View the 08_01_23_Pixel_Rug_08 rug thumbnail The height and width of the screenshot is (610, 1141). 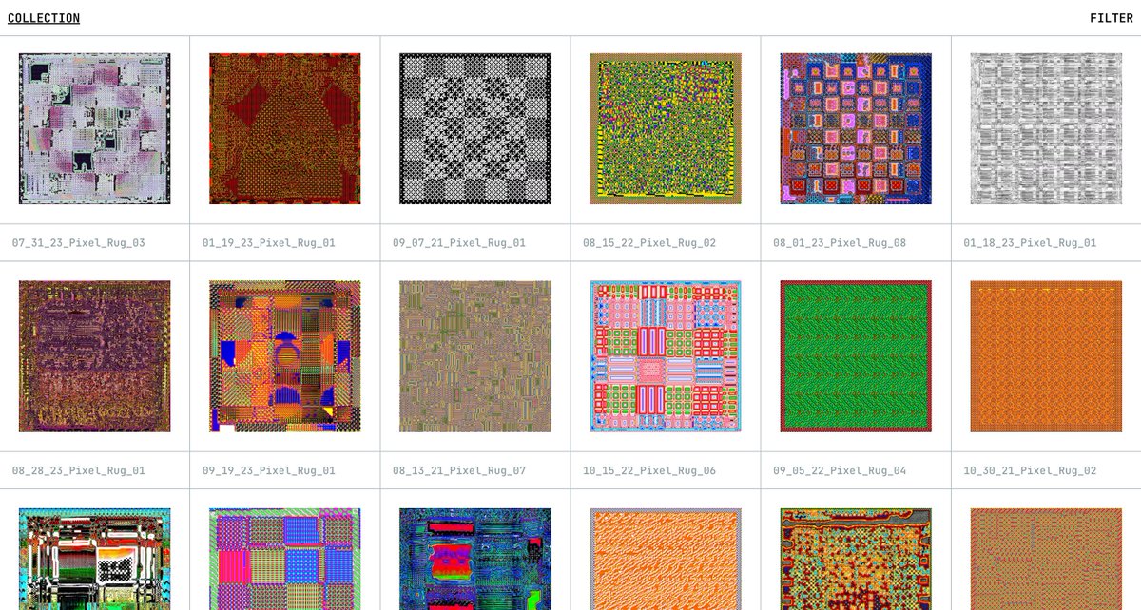(856, 128)
